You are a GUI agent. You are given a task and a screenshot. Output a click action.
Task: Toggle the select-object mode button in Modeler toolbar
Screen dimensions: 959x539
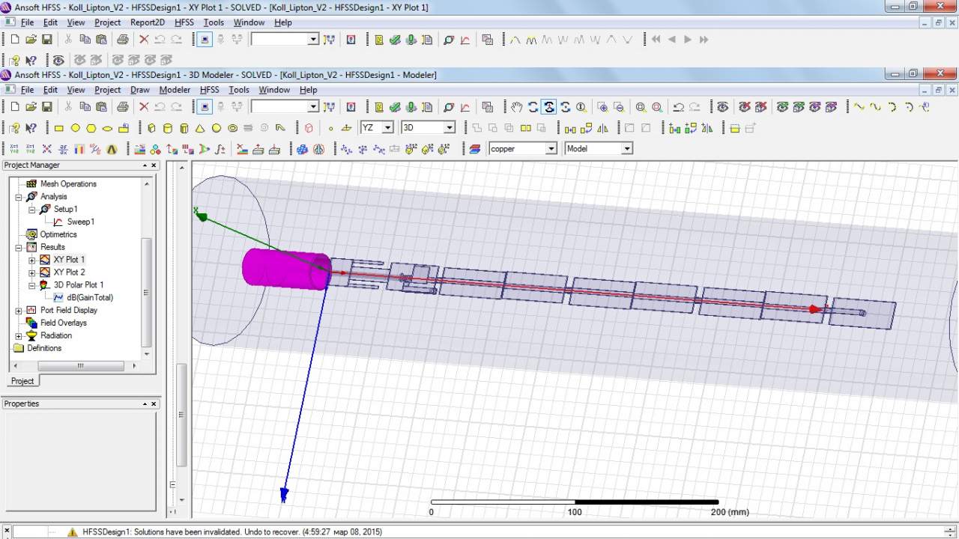pos(205,107)
